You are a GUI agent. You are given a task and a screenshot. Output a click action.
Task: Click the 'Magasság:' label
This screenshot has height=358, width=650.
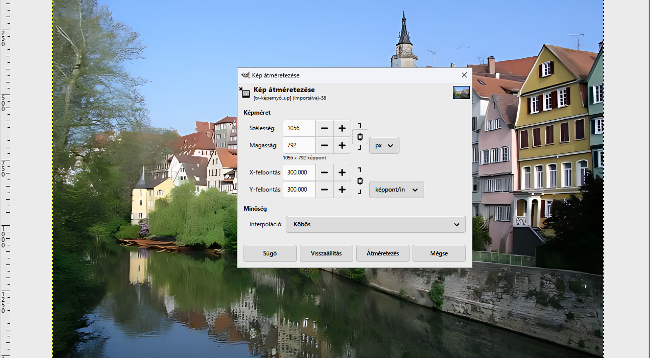click(264, 145)
